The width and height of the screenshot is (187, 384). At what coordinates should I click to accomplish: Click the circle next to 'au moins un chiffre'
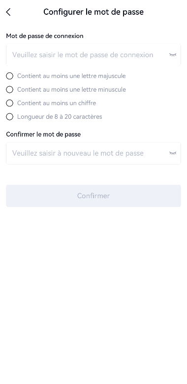coord(9,103)
